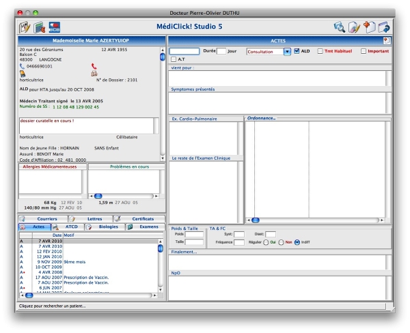This screenshot has height=333, width=410.
Task: Click the Diast input field
Action: click(x=271, y=234)
